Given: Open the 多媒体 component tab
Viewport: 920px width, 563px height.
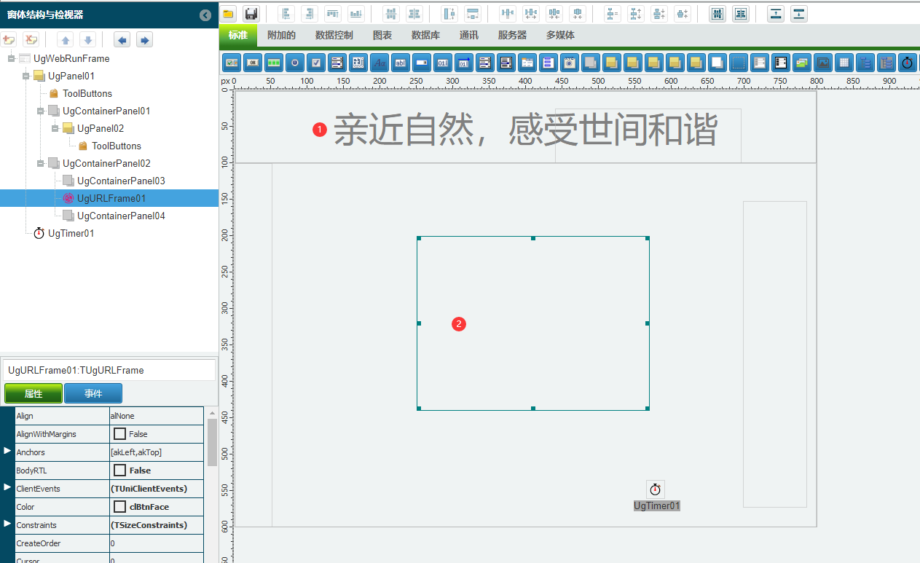Looking at the screenshot, I should [560, 35].
